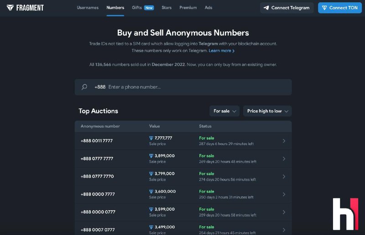The width and height of the screenshot is (365, 235).
Task: Click the 3,600,000 sale price value
Action: point(165,192)
